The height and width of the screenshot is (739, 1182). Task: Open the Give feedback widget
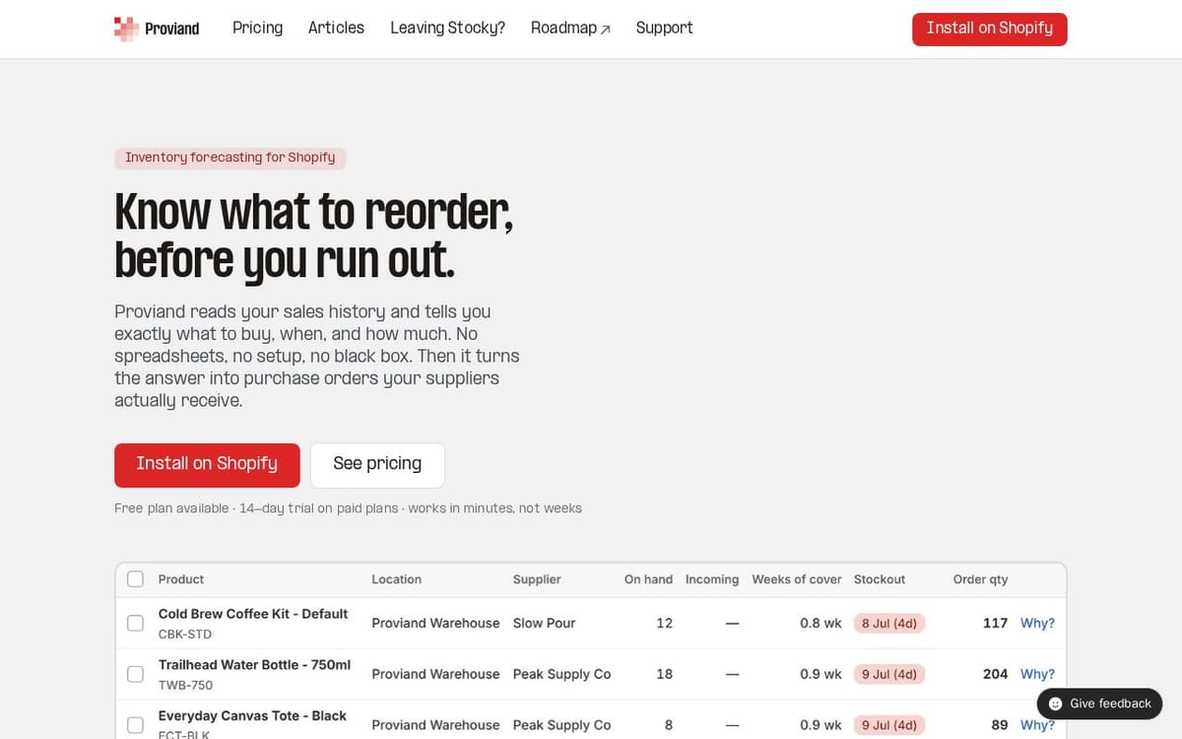tap(1099, 704)
